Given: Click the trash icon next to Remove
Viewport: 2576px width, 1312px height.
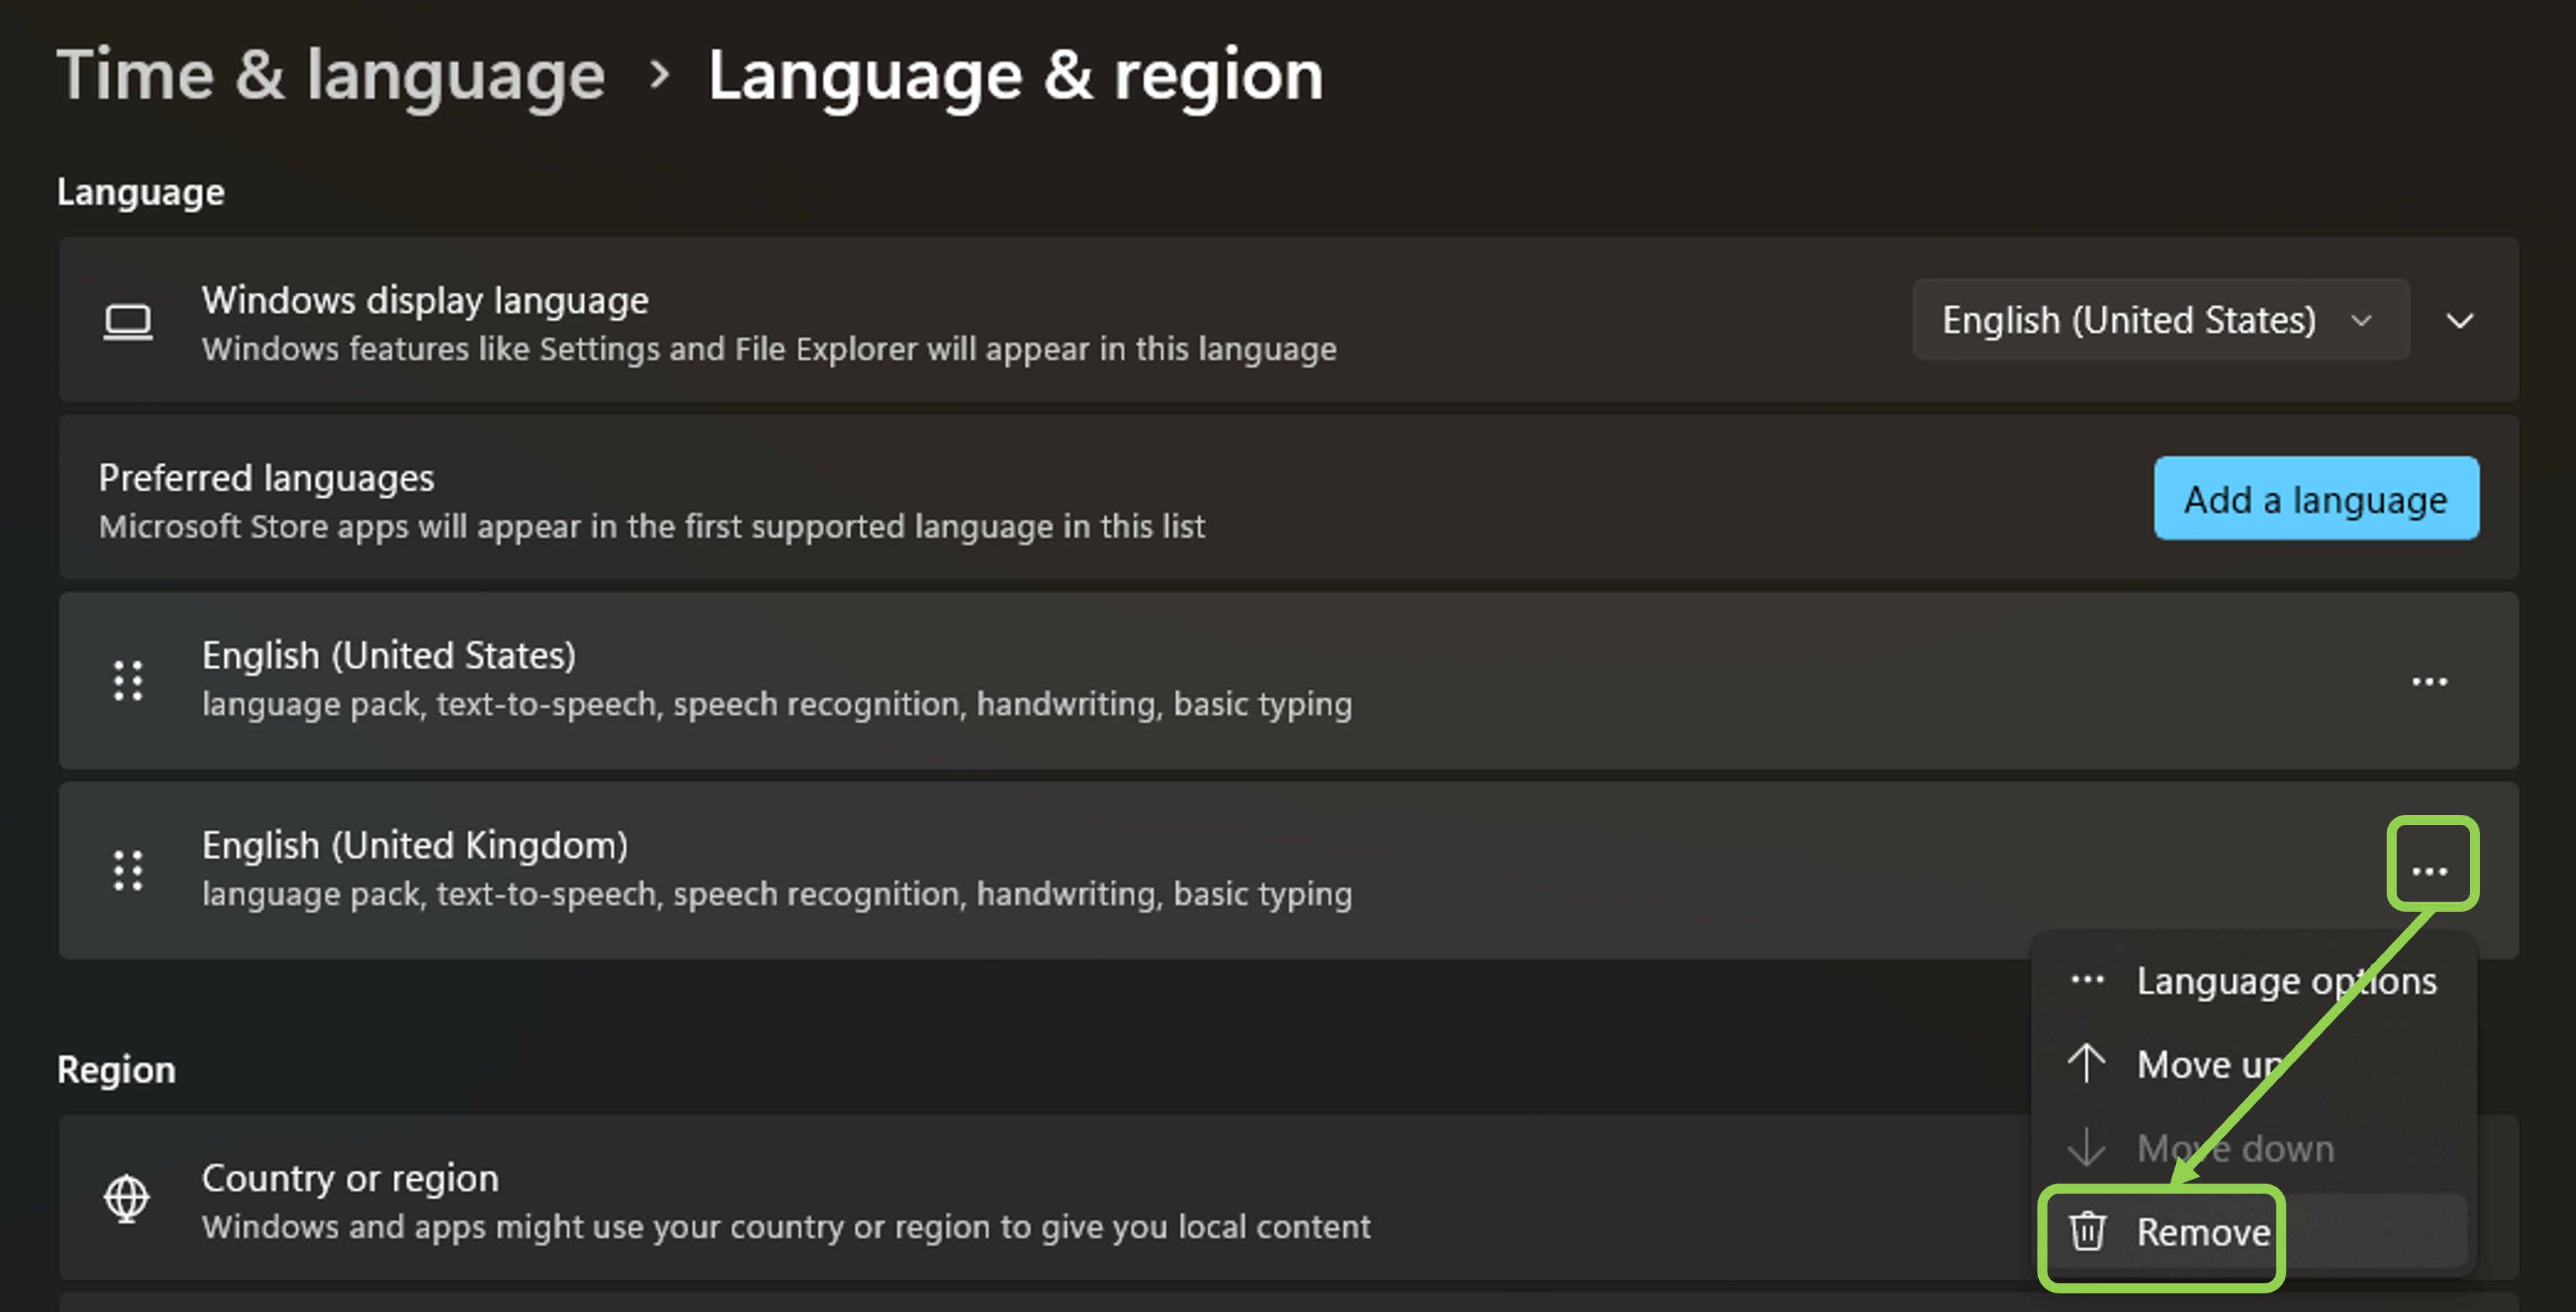Looking at the screenshot, I should click(2087, 1231).
